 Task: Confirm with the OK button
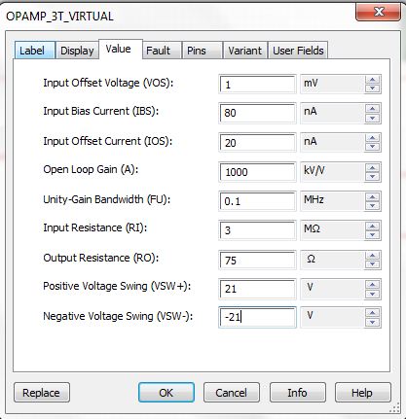[x=166, y=393]
